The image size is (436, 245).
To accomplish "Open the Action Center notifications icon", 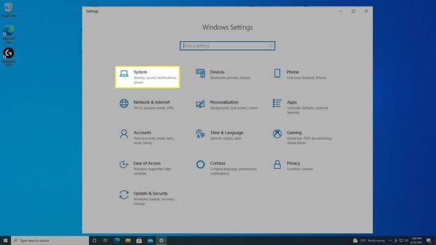I will [x=429, y=240].
